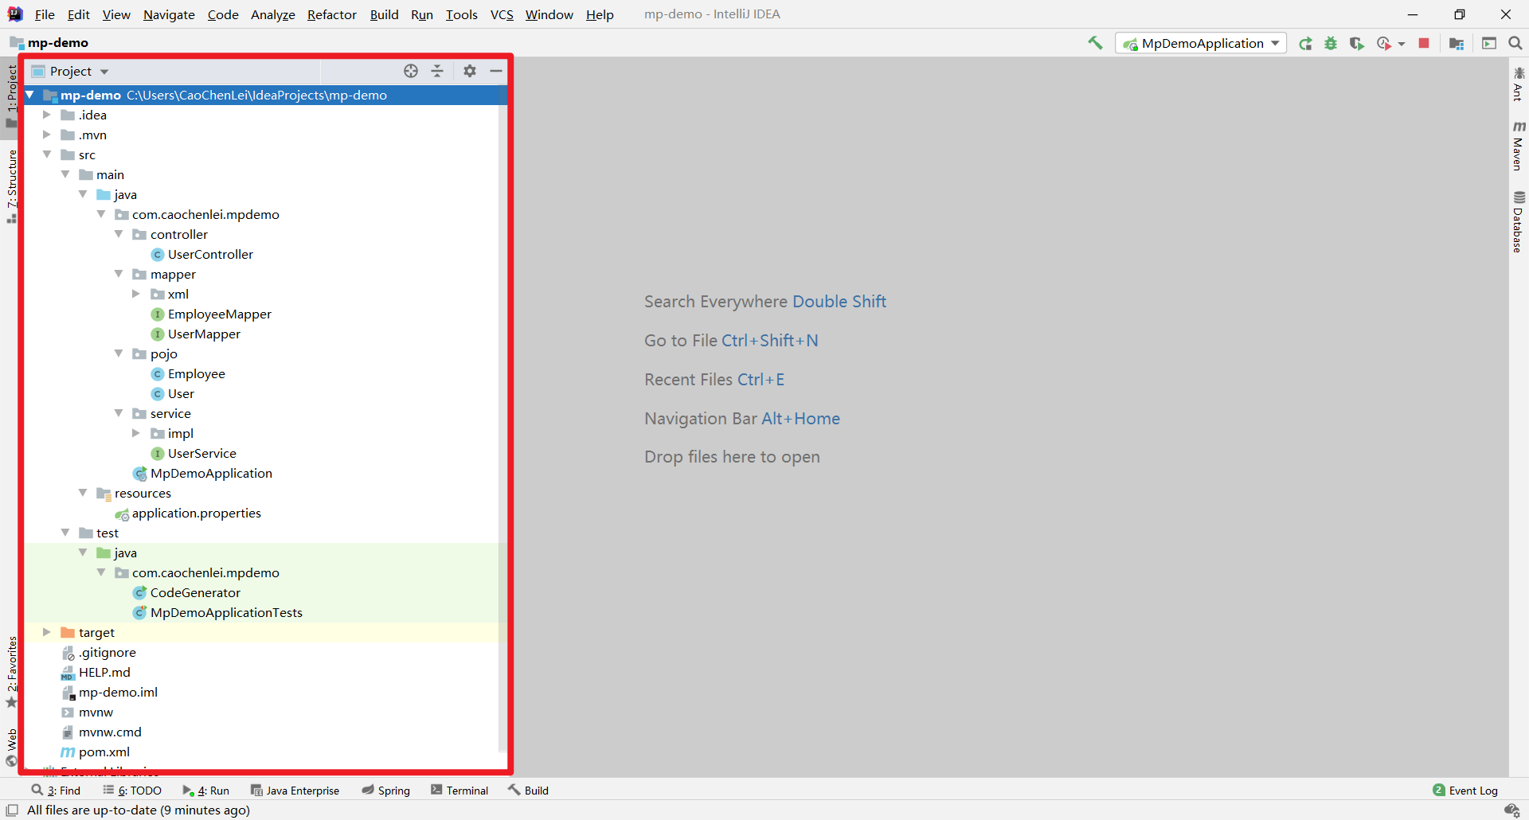Open the Refactor menu
The height and width of the screenshot is (820, 1529).
(332, 14)
